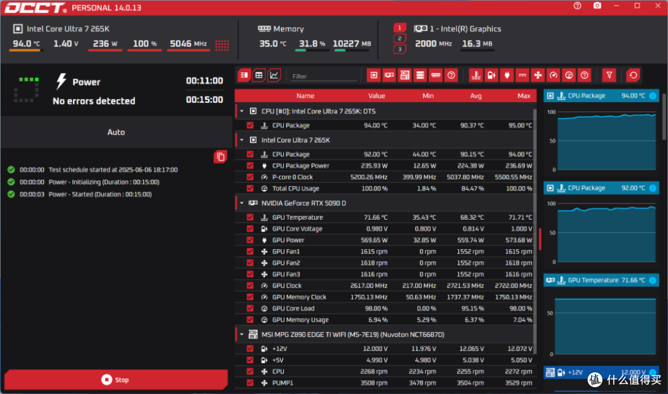
Task: Toggle the motherboard hardware filter icon
Action: (405, 75)
